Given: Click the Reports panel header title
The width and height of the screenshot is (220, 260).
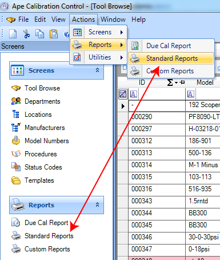Looking at the screenshot, I should point(41,205).
